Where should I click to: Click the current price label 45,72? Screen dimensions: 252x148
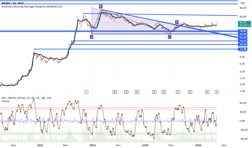[x=243, y=23]
